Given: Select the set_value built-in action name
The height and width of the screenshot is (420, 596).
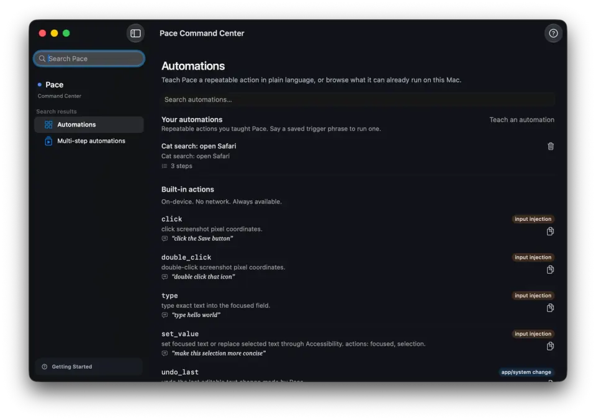Looking at the screenshot, I should point(180,334).
